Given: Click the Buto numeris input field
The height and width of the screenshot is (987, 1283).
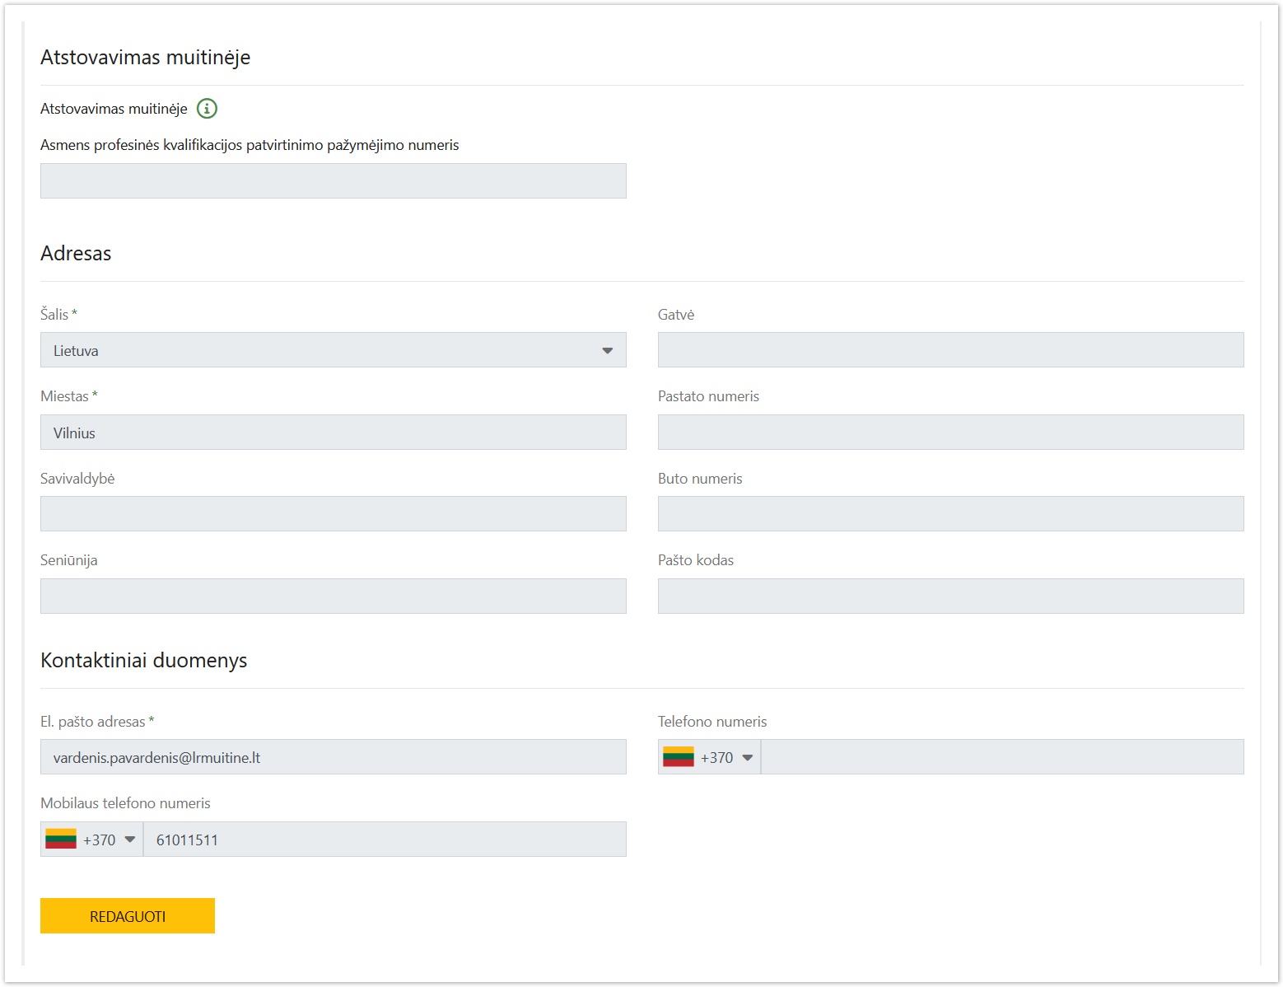Looking at the screenshot, I should click(951, 514).
